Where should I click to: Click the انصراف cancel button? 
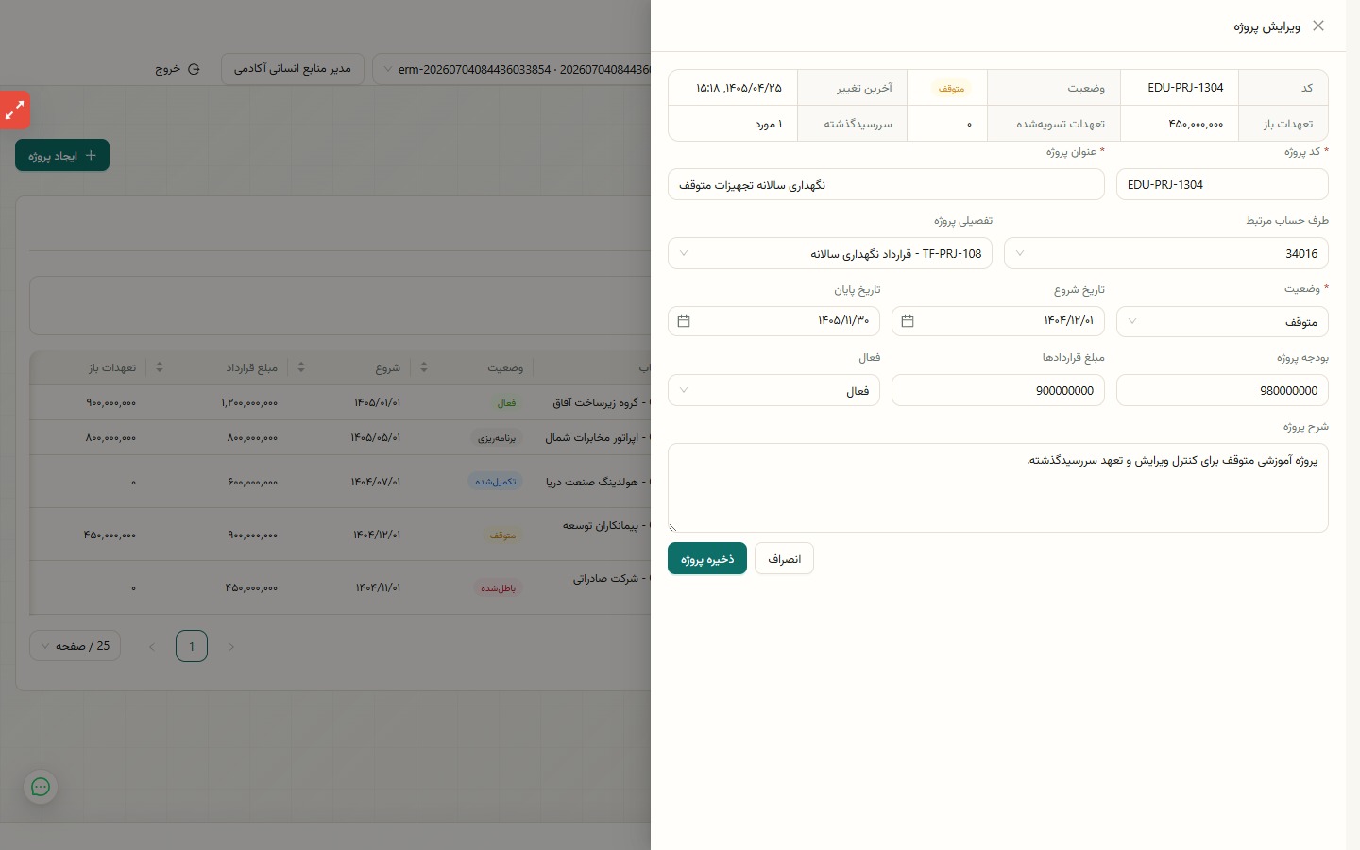(784, 558)
